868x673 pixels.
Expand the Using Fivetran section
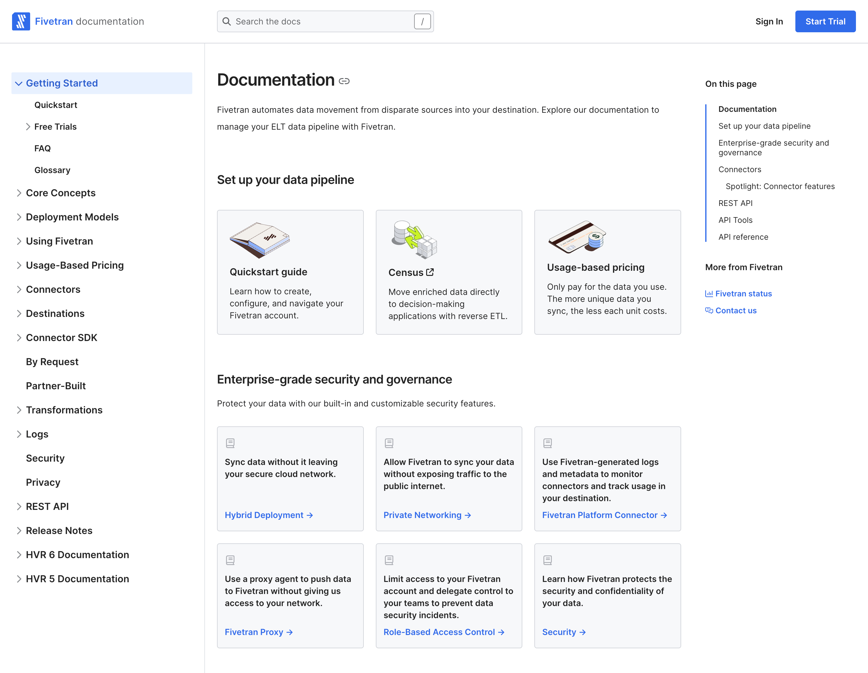(19, 241)
